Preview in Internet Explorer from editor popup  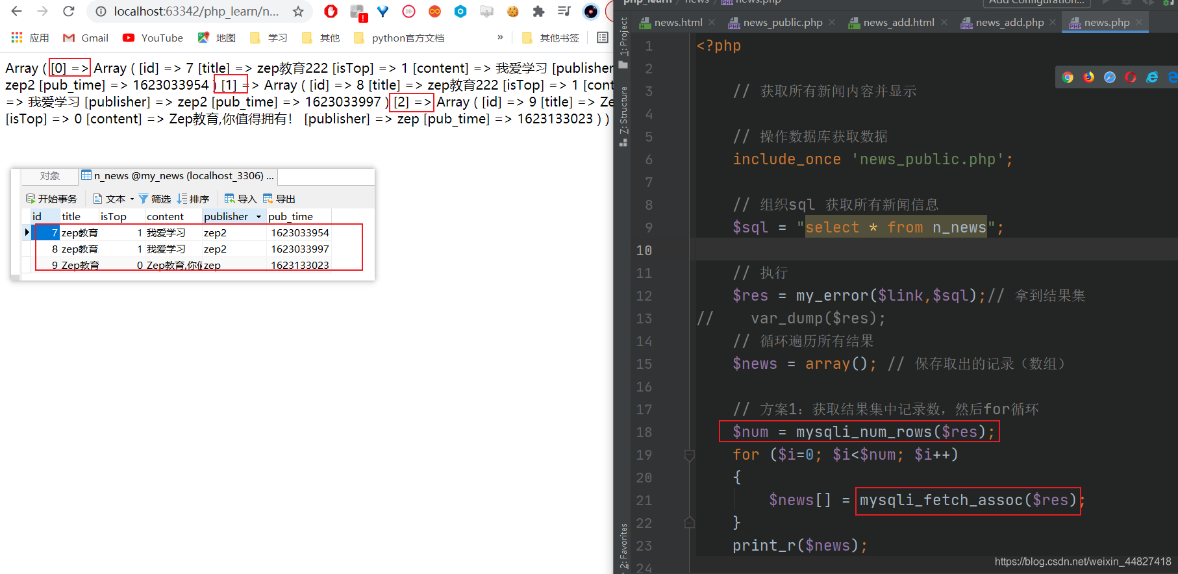tap(1152, 77)
